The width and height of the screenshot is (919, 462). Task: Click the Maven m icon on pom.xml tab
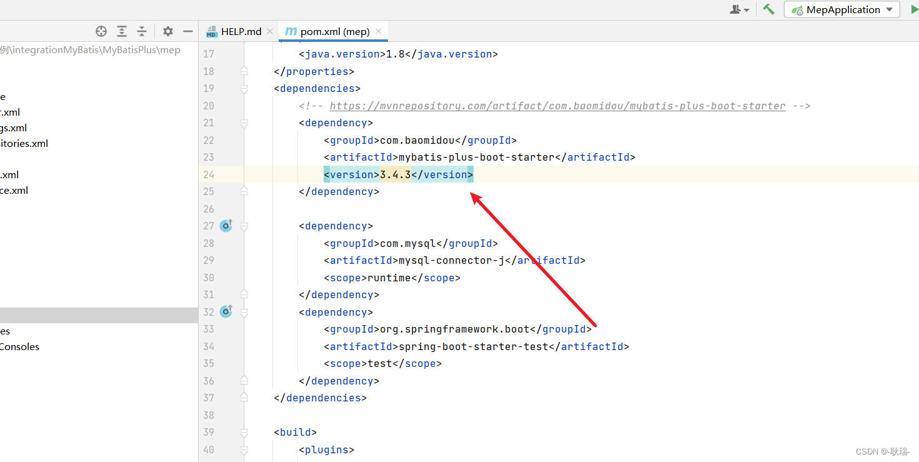click(x=291, y=31)
